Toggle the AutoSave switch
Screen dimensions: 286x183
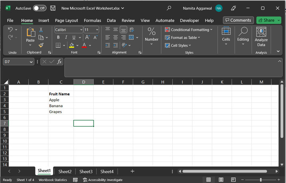39,8
